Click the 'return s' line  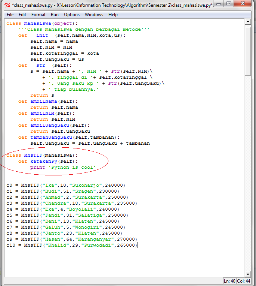tap(42, 95)
